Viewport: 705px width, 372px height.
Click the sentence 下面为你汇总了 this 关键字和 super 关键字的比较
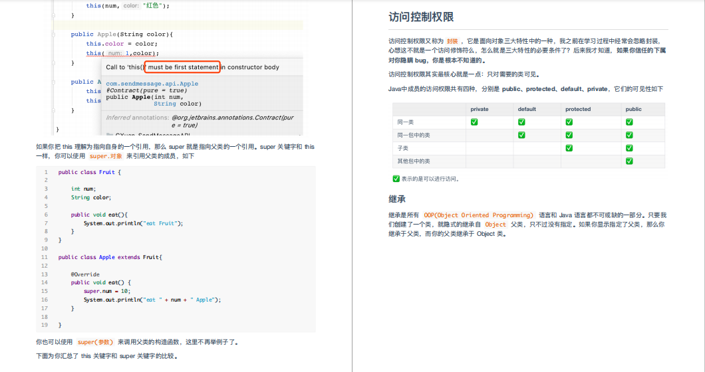pos(108,356)
